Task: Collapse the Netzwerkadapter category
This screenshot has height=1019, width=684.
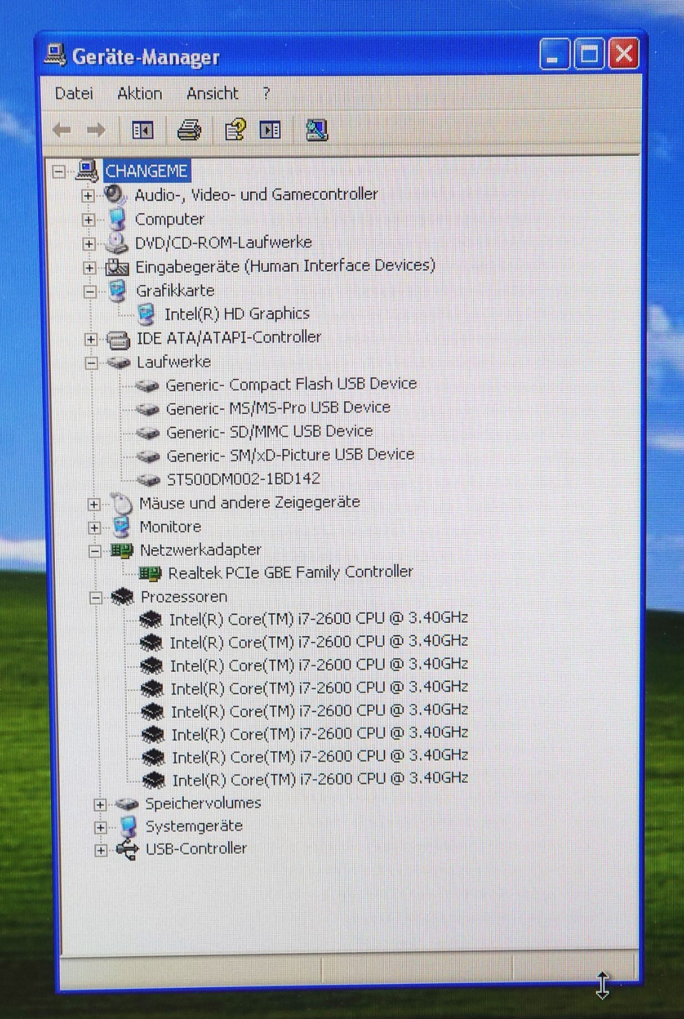Action: [95, 551]
